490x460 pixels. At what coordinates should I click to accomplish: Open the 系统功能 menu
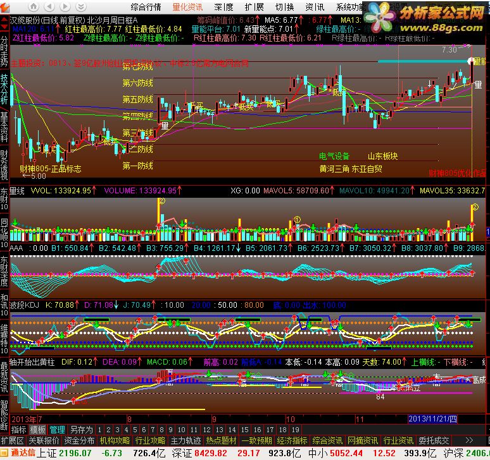[351, 7]
